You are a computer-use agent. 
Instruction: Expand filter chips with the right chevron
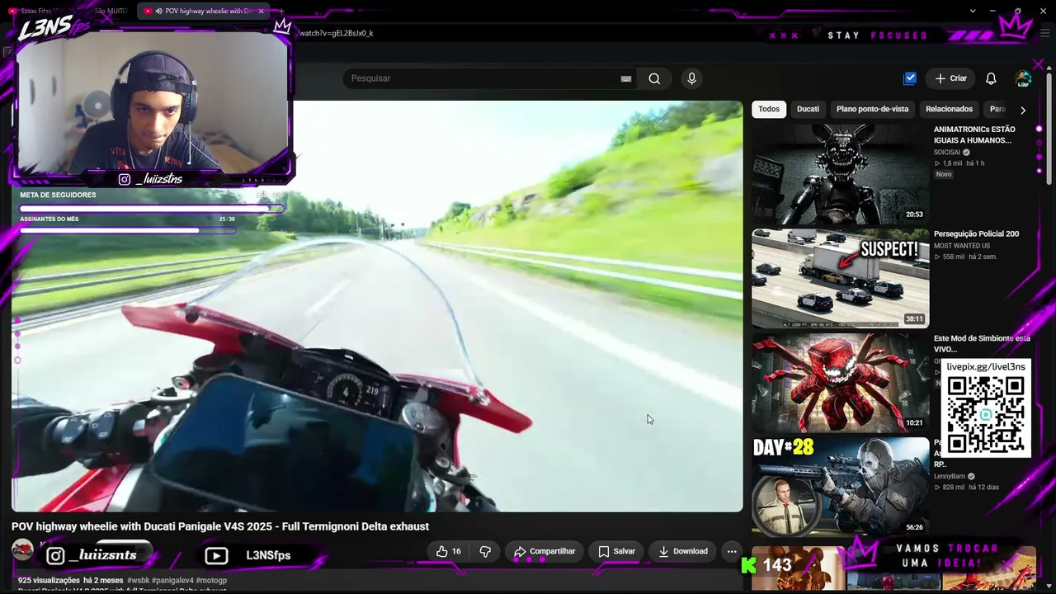1023,110
